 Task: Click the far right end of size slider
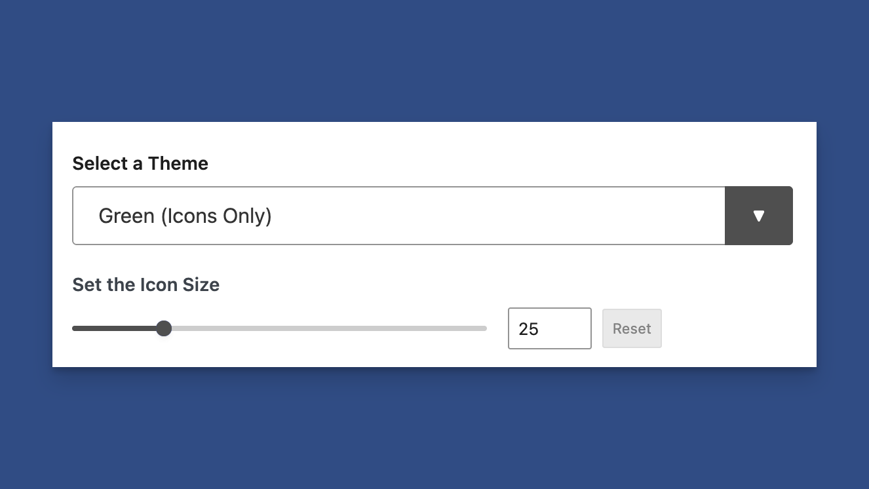[485, 328]
